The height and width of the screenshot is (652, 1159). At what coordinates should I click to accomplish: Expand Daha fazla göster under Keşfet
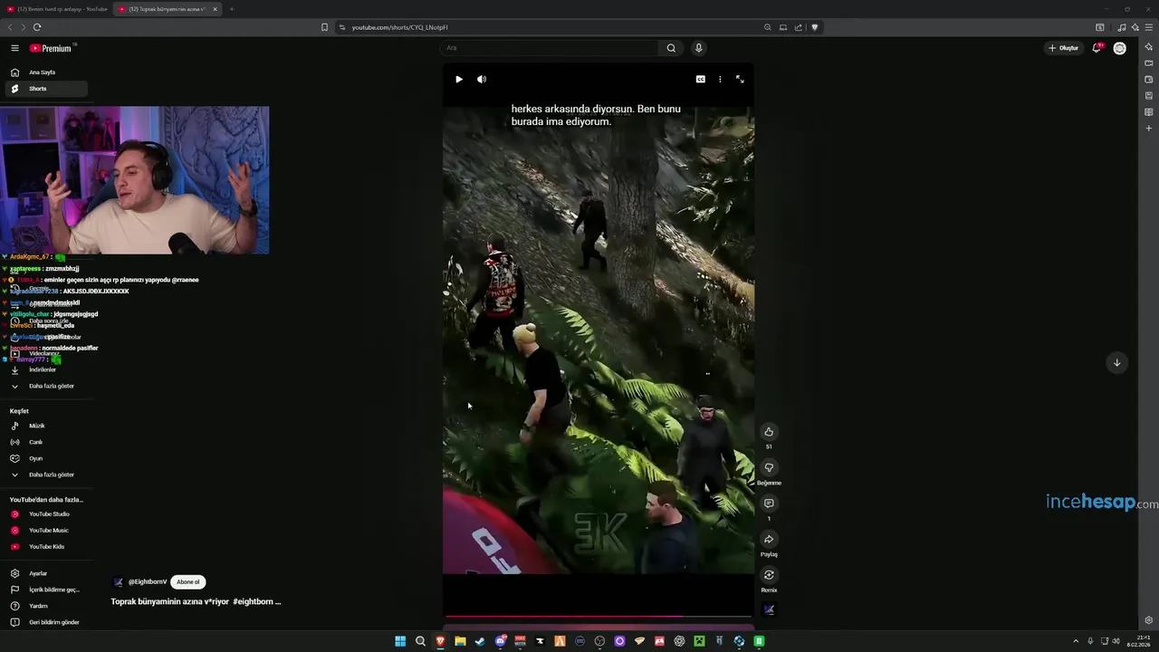45,475
